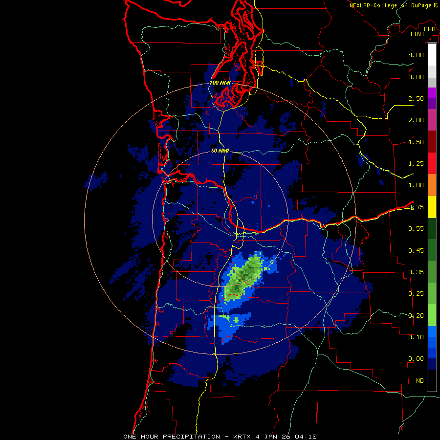The width and height of the screenshot is (440, 440).
Task: Click the '0.25' legend value
Action: coord(416,294)
